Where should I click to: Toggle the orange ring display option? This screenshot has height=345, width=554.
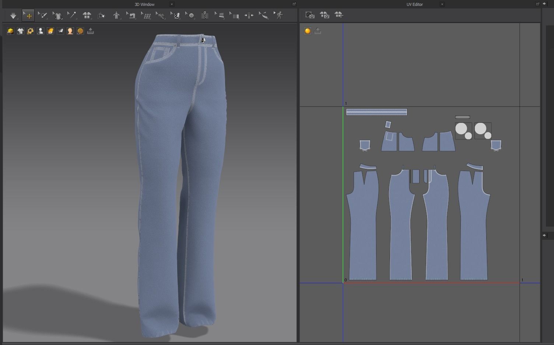click(31, 31)
